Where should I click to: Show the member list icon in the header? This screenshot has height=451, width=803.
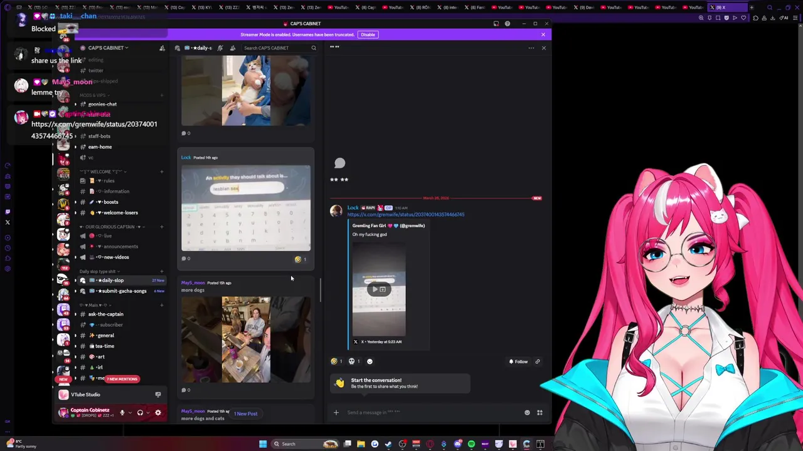232,48
